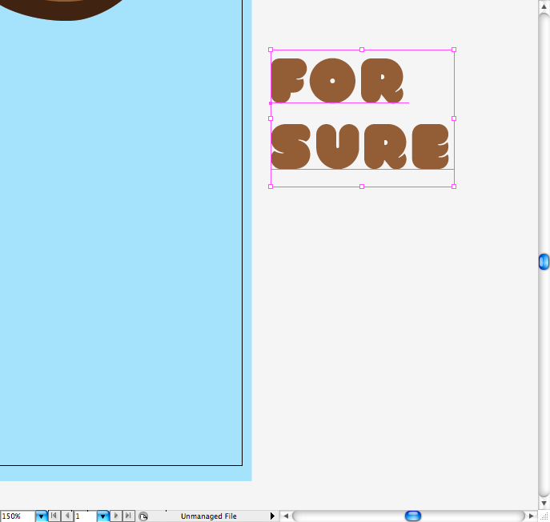Go to last artboard button
This screenshot has height=522, width=550.
128,516
